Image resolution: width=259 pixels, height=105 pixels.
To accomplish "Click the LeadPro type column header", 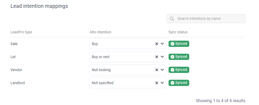I will point(21,32).
